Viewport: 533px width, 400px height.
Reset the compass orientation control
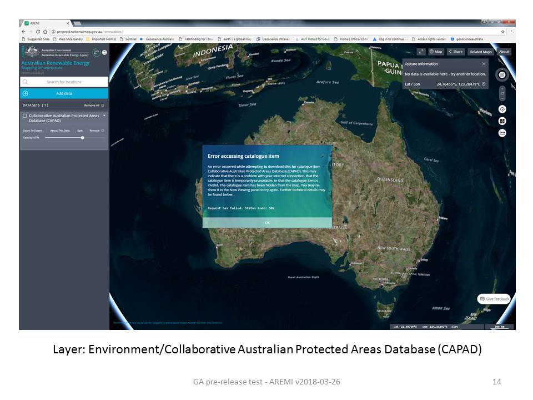(x=502, y=75)
